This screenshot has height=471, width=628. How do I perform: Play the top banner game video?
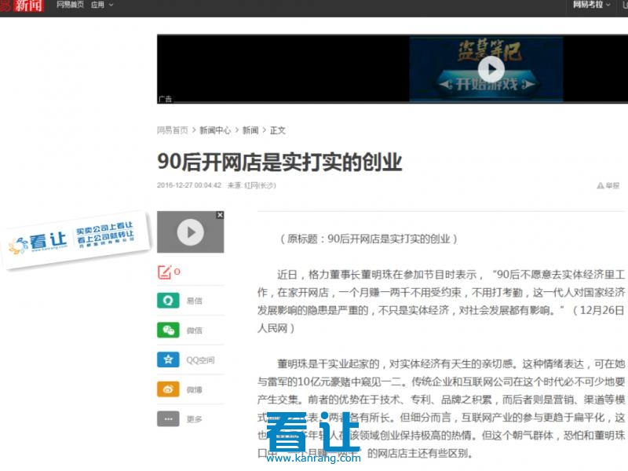click(x=491, y=69)
